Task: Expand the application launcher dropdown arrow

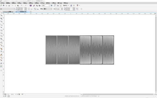Action: pyautogui.click(x=79, y=6)
